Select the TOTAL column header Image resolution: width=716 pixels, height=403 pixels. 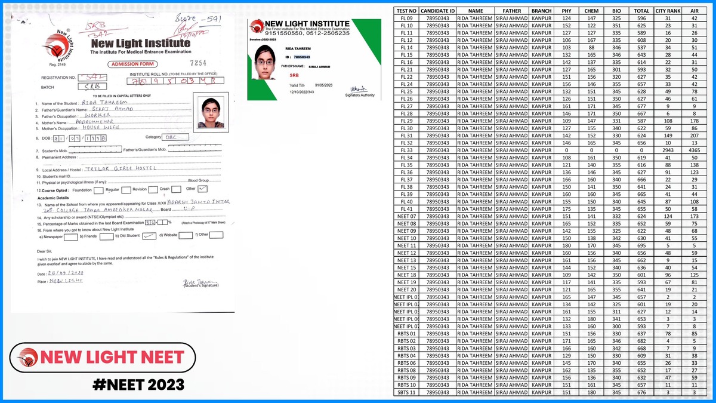point(642,10)
